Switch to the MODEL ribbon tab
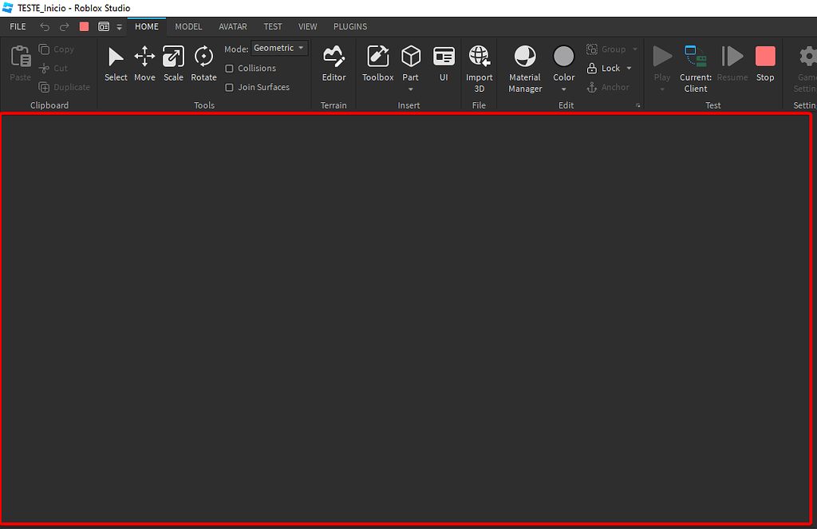 tap(188, 26)
